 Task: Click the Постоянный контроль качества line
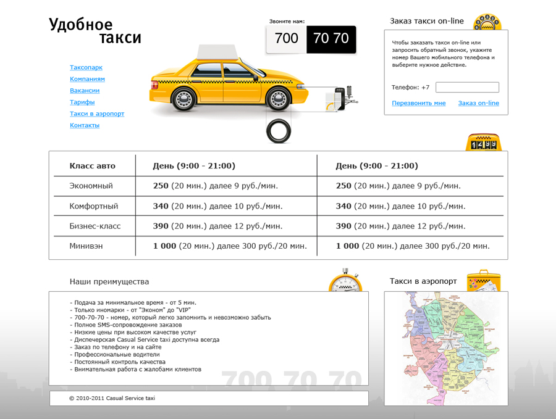point(117,362)
